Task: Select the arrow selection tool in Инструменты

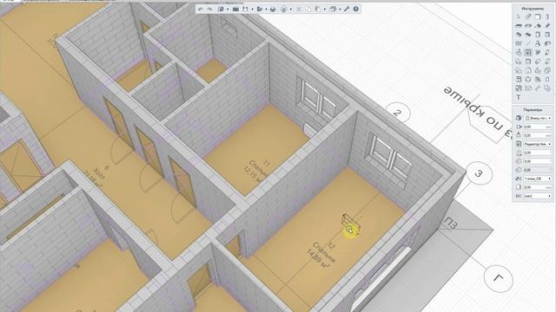Action: (519, 16)
